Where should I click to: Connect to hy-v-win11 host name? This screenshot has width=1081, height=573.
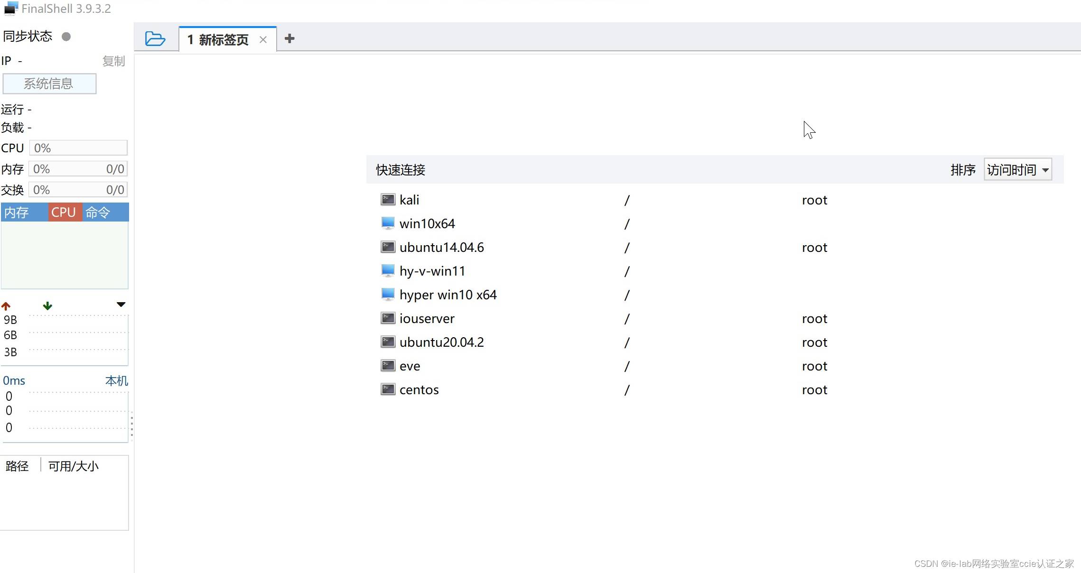pyautogui.click(x=432, y=271)
